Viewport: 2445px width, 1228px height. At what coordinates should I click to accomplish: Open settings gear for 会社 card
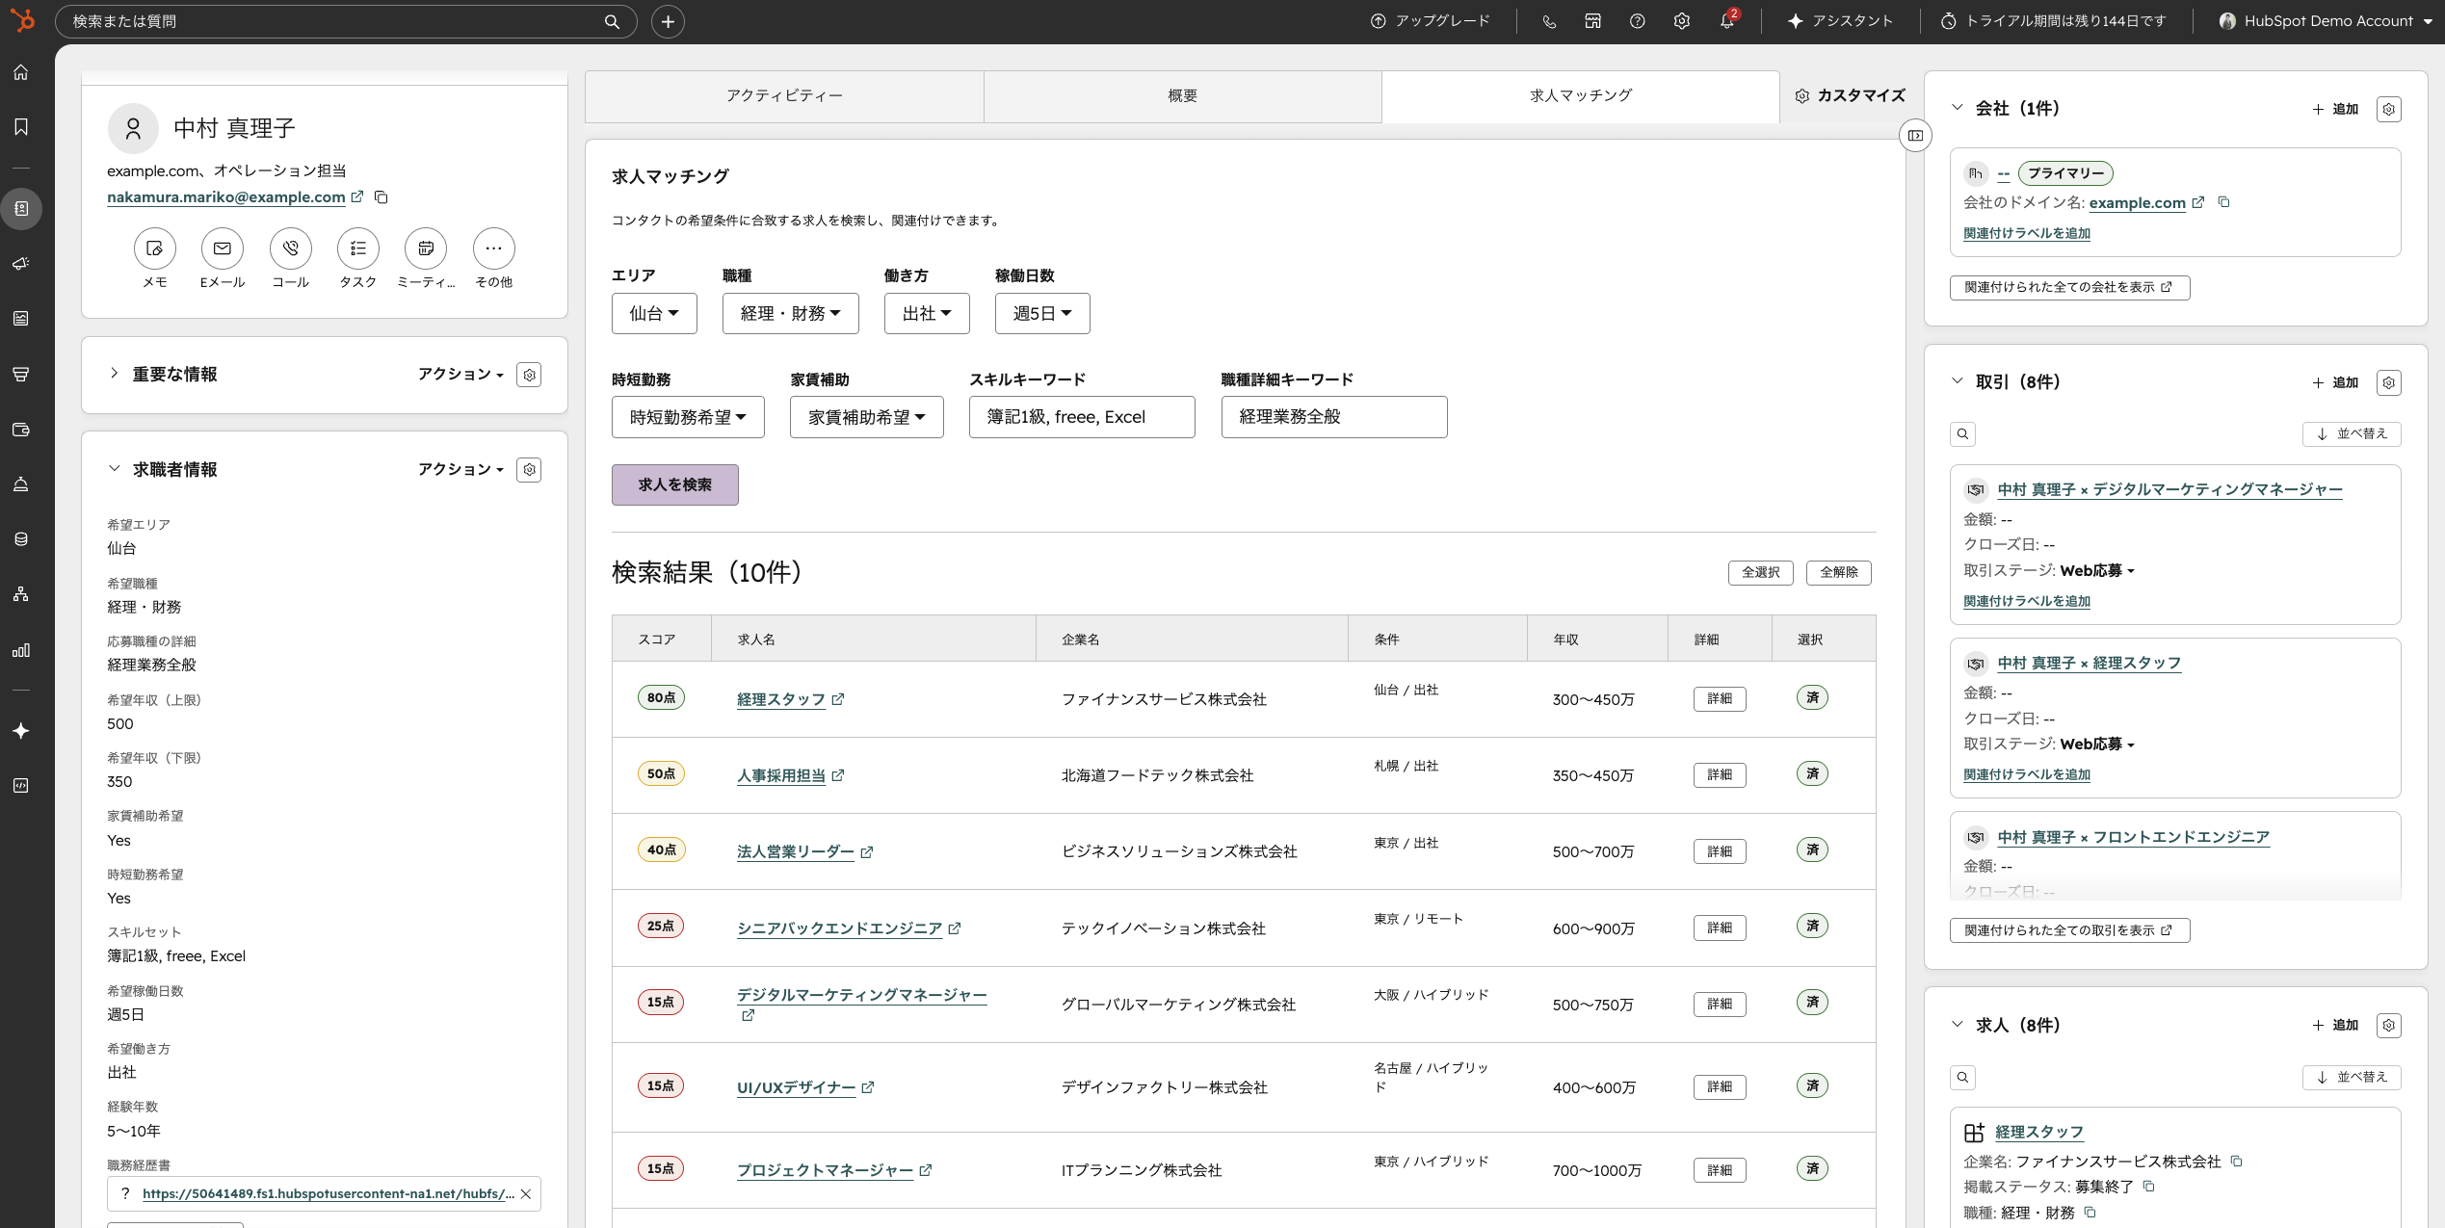click(x=2389, y=110)
